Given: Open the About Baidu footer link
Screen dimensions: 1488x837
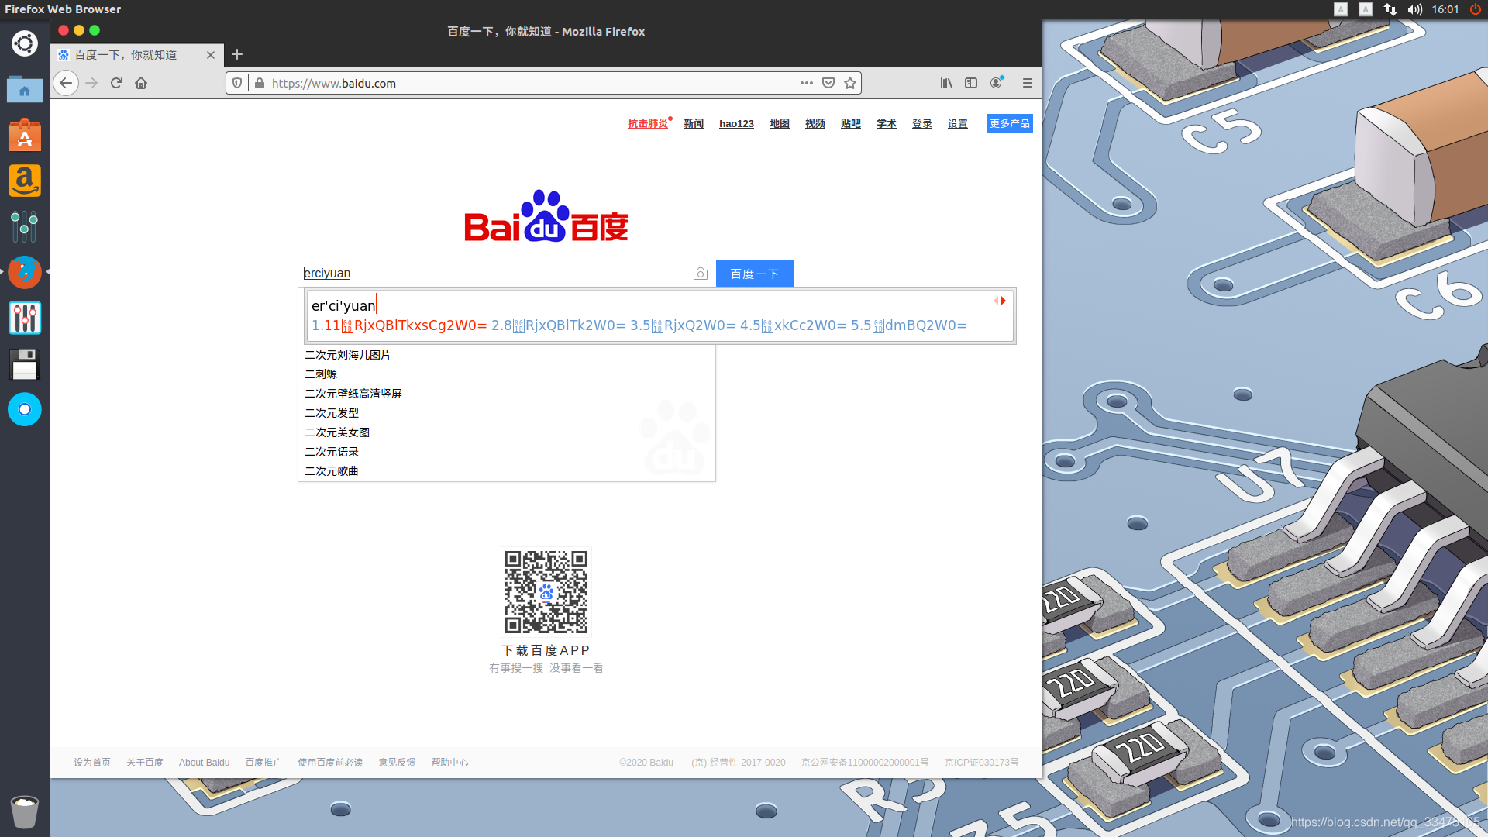Looking at the screenshot, I should click(x=205, y=763).
